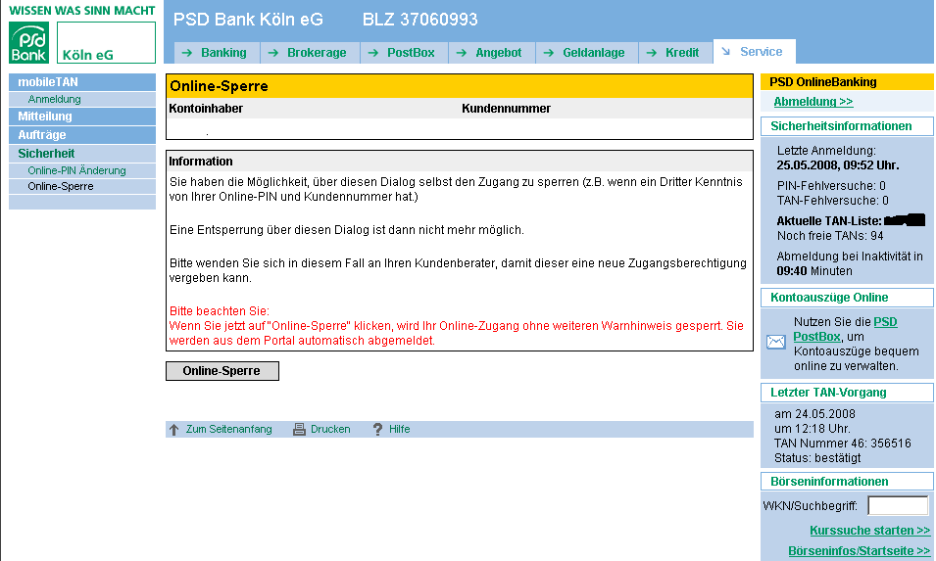Click the envelope icon for PSD PostBox
The width and height of the screenshot is (936, 561).
pos(776,342)
